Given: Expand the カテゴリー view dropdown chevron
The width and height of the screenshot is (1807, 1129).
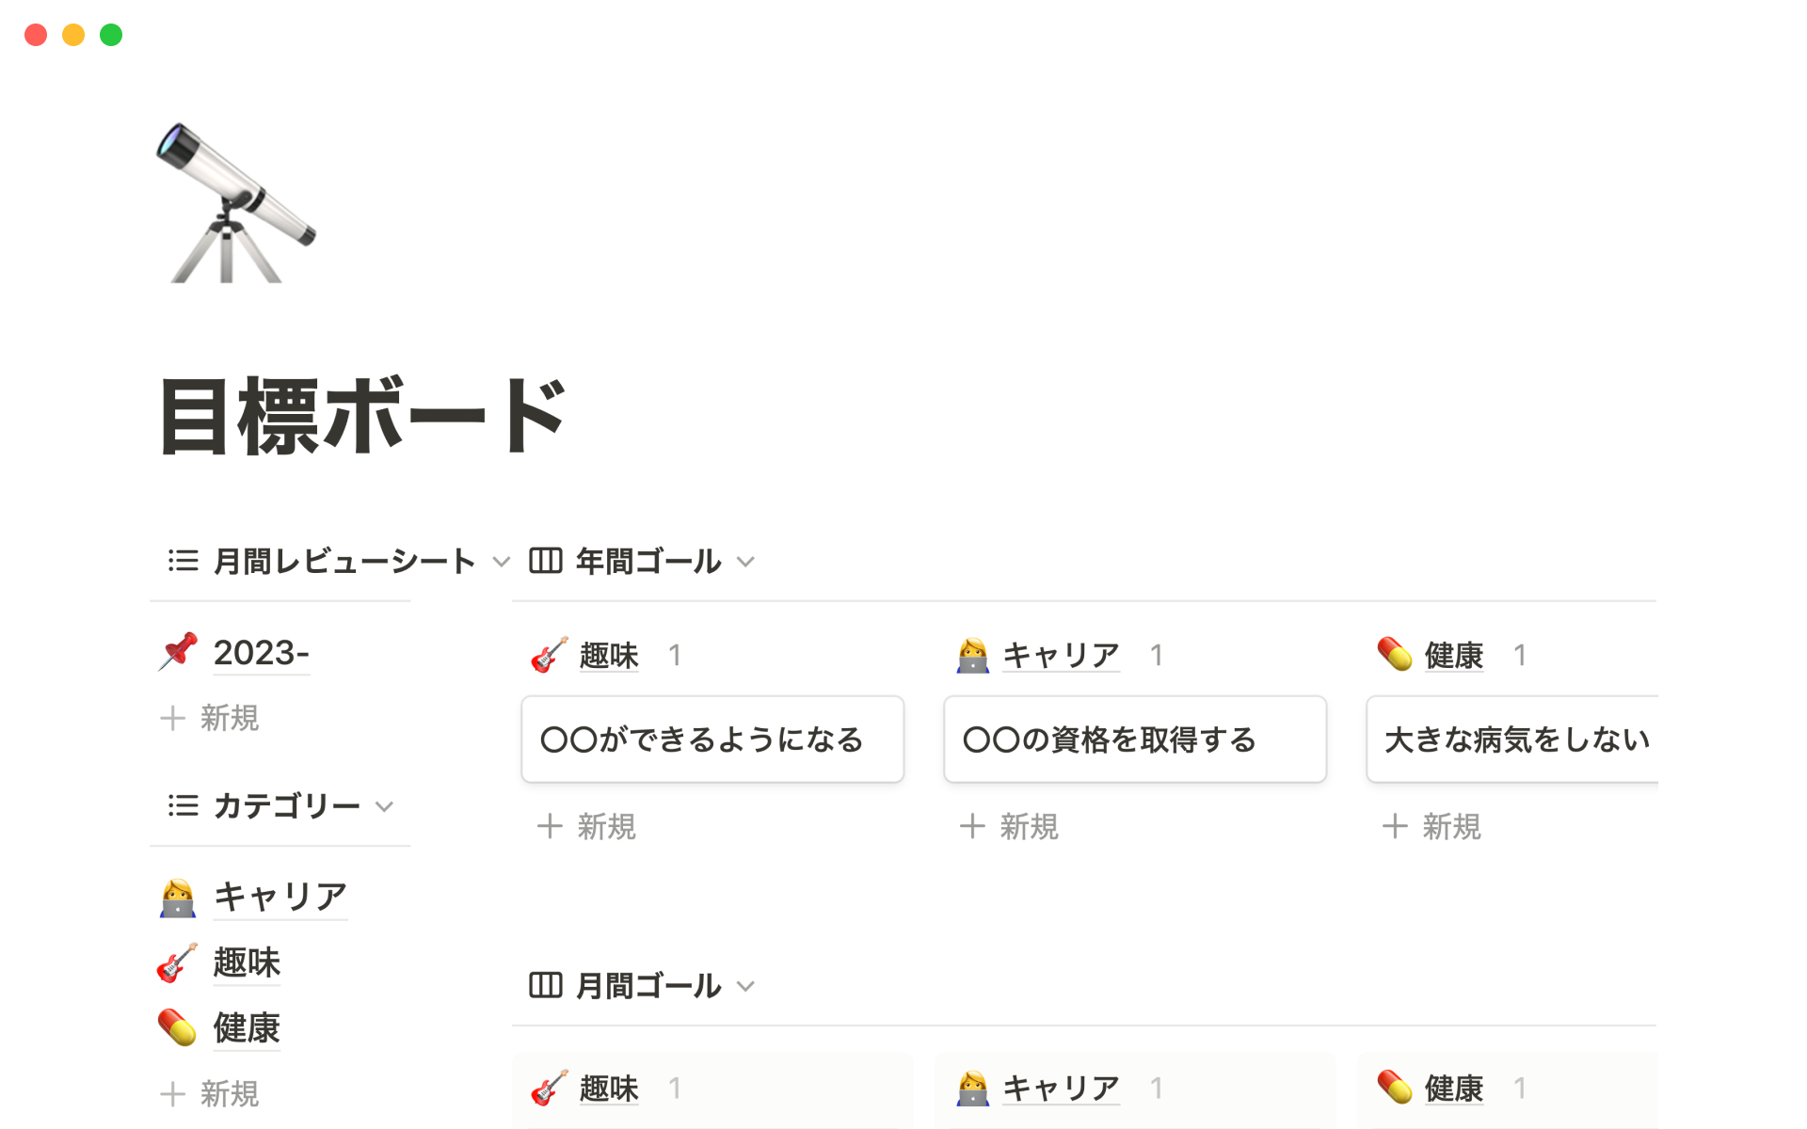Looking at the screenshot, I should tap(384, 807).
